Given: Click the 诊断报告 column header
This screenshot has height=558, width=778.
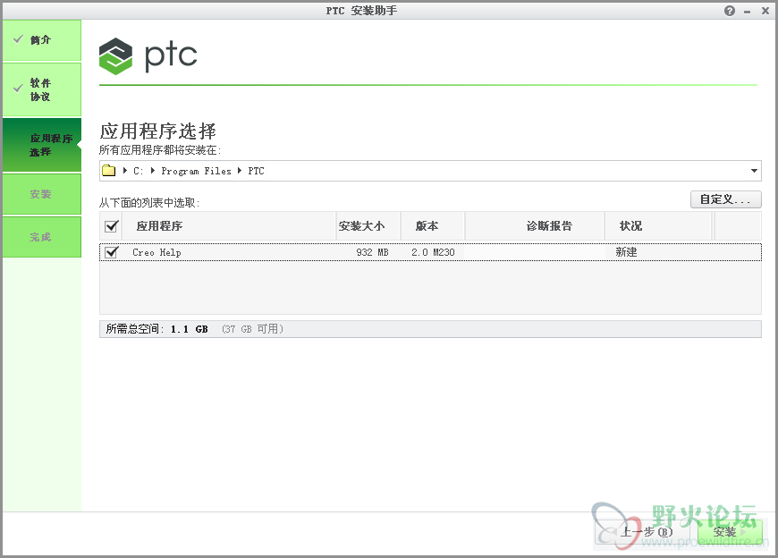Looking at the screenshot, I should pos(535,226).
